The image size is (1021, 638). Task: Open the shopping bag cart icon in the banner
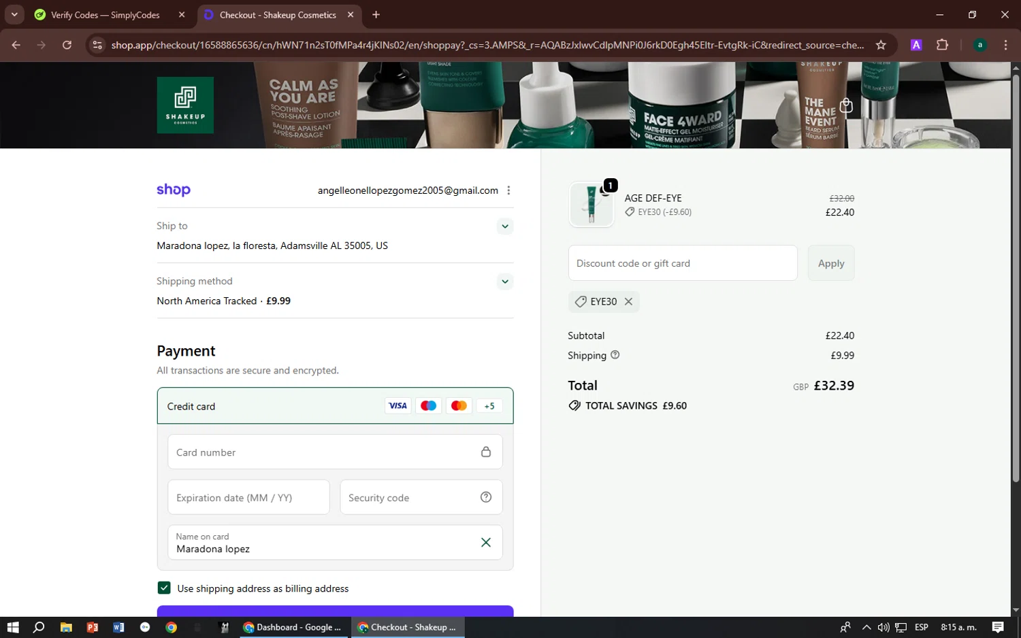tap(846, 105)
